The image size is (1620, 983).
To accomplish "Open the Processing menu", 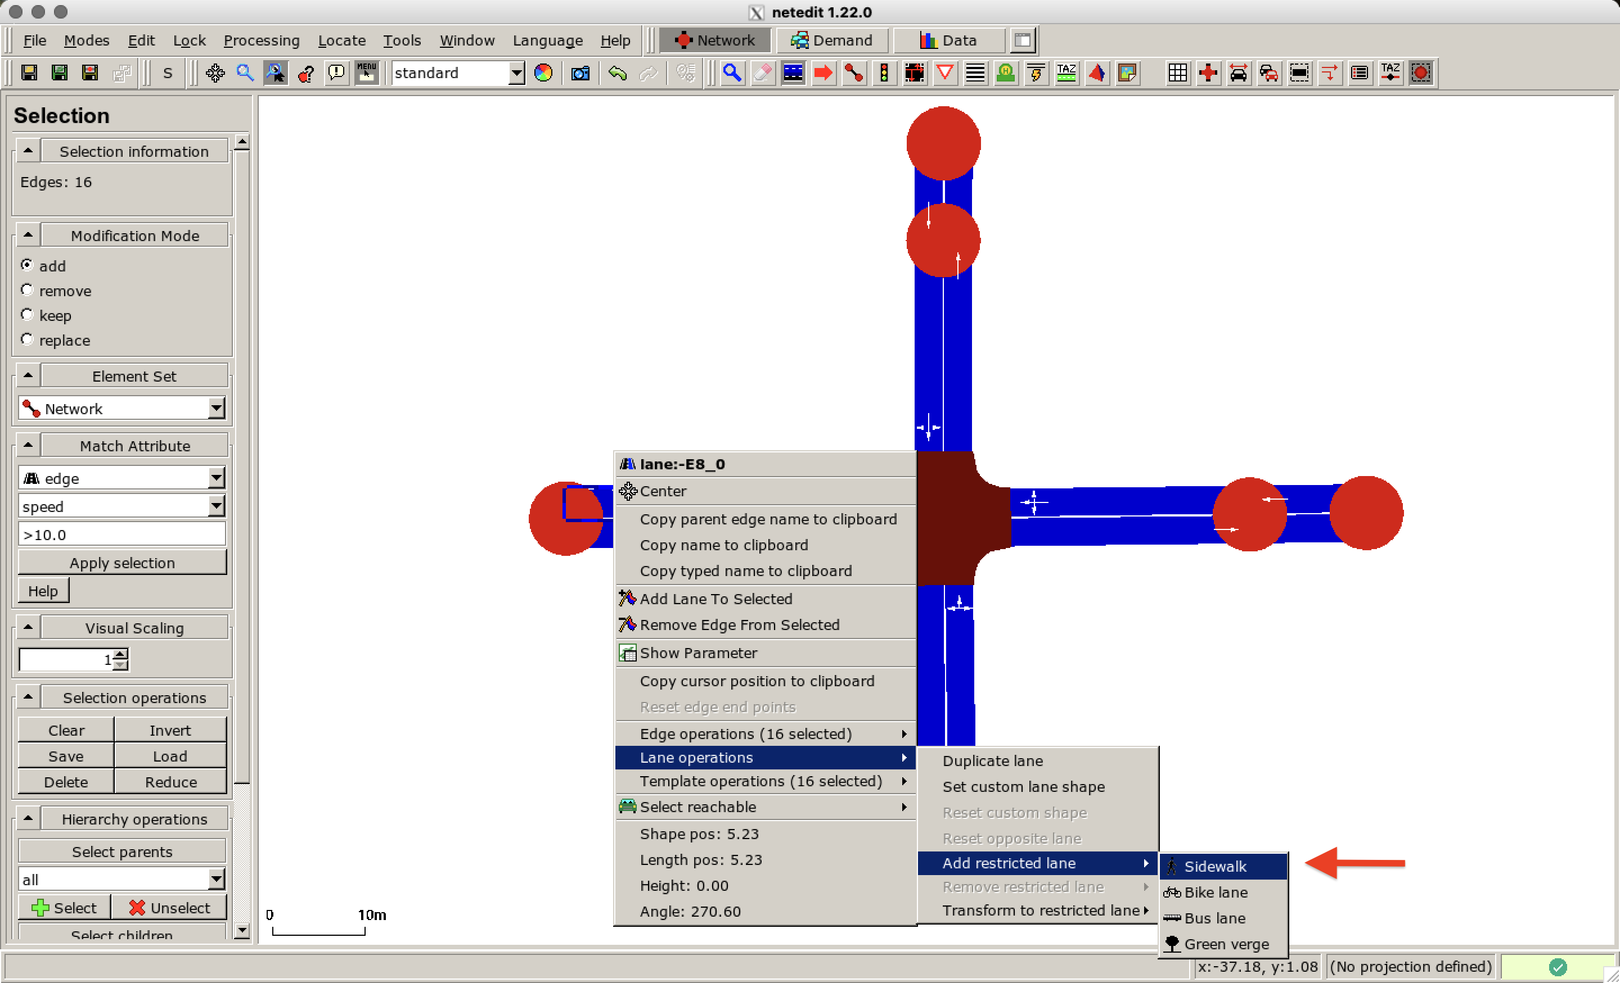I will [x=261, y=40].
